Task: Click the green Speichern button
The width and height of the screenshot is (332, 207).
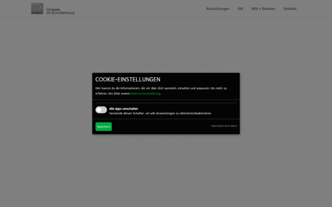Action: [103, 126]
